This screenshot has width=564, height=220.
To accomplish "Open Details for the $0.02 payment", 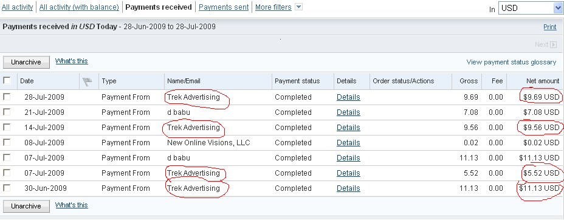I will pyautogui.click(x=348, y=143).
